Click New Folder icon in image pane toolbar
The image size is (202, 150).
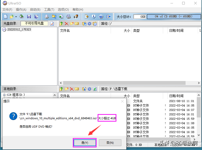(x=72, y=24)
